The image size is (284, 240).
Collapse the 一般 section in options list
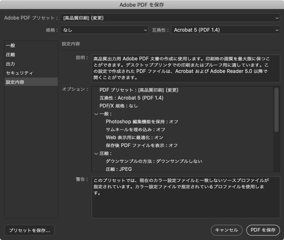(96, 114)
